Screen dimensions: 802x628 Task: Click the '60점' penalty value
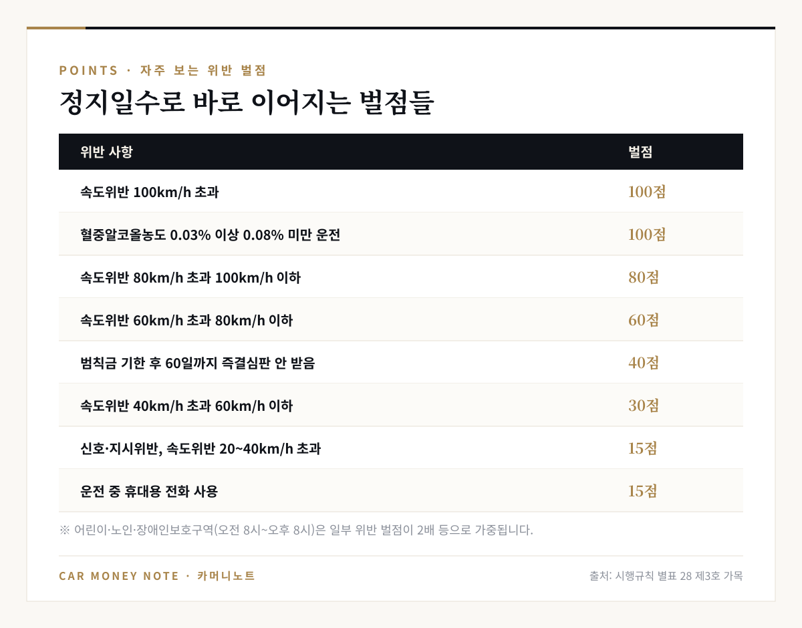click(x=644, y=320)
